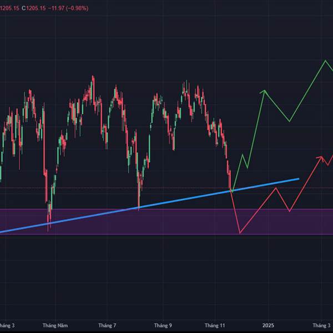Viewport: 333px width, 333px height.
Task: Select the Tháng 11 time axis label
Action: click(215, 325)
